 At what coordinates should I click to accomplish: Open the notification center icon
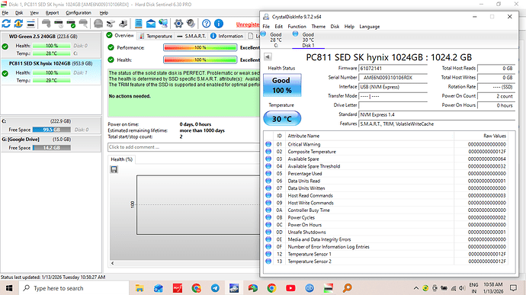pos(513,288)
